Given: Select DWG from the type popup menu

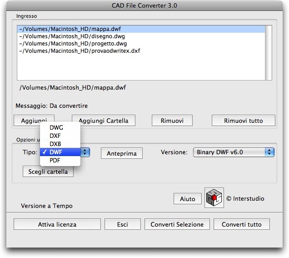Looking at the screenshot, I should [x=56, y=128].
